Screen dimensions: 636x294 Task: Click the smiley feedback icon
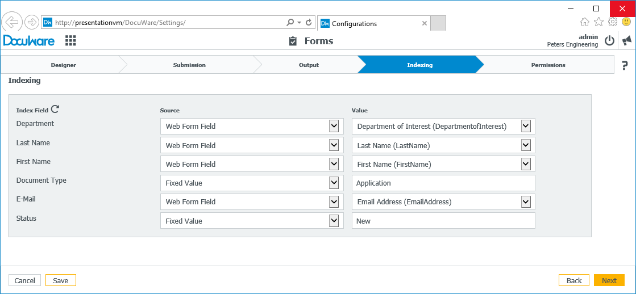[x=626, y=22]
